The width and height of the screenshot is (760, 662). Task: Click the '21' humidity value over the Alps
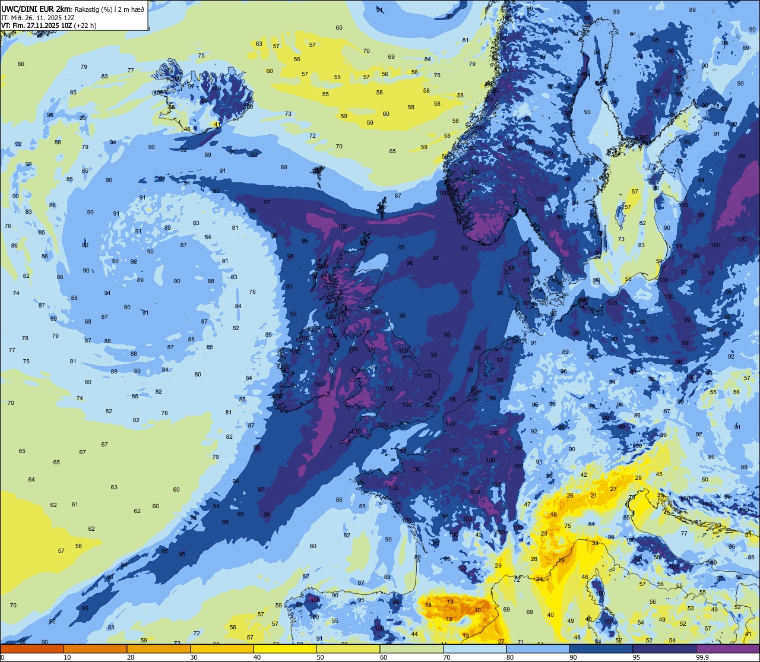[x=593, y=495]
